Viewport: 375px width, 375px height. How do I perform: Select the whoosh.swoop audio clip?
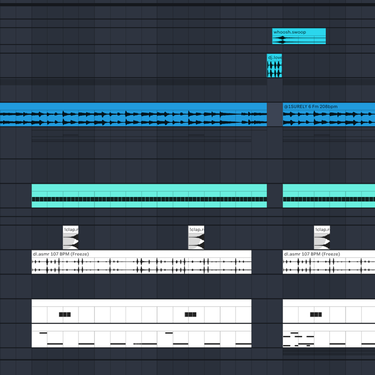[x=298, y=32]
